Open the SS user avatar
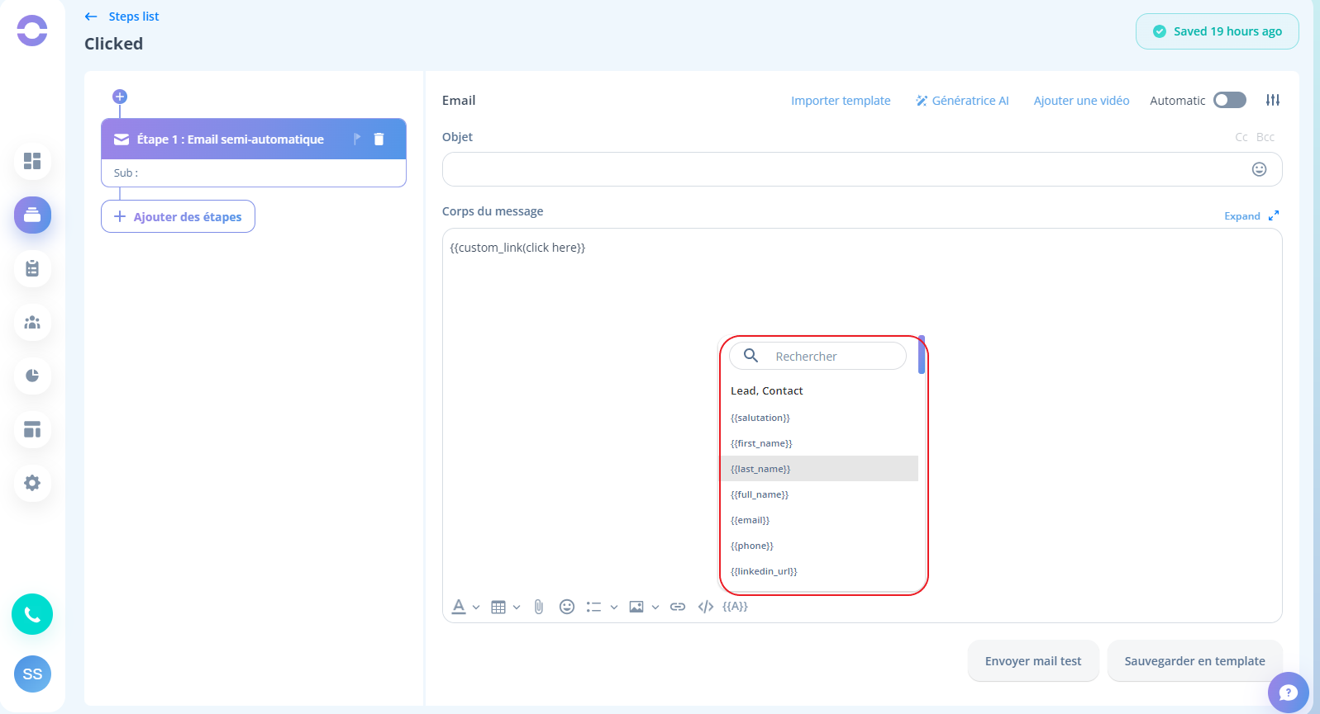This screenshot has width=1320, height=714. pos(32,674)
